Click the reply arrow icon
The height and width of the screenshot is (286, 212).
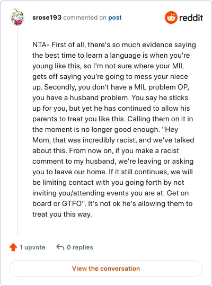(60, 247)
